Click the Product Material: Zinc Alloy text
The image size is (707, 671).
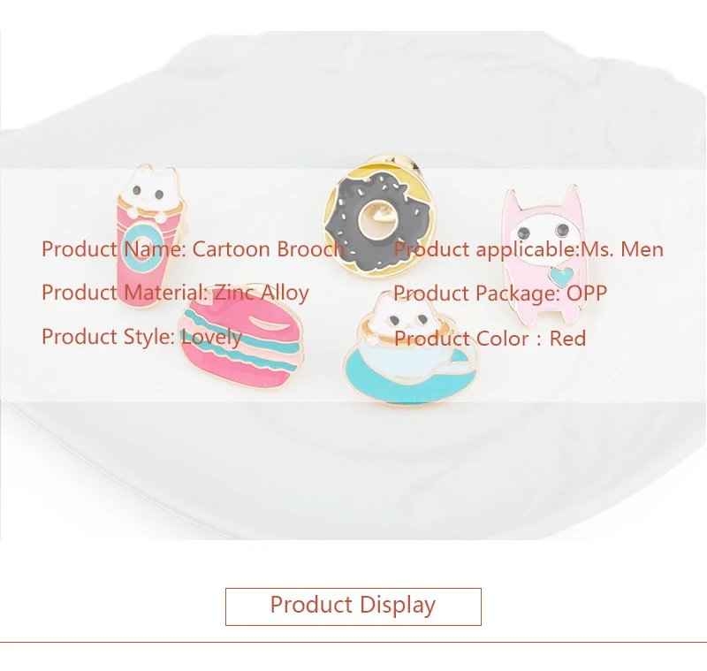[175, 293]
